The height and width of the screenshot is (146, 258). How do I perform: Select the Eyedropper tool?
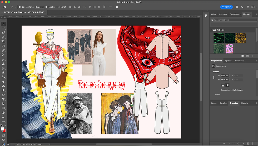(3, 50)
